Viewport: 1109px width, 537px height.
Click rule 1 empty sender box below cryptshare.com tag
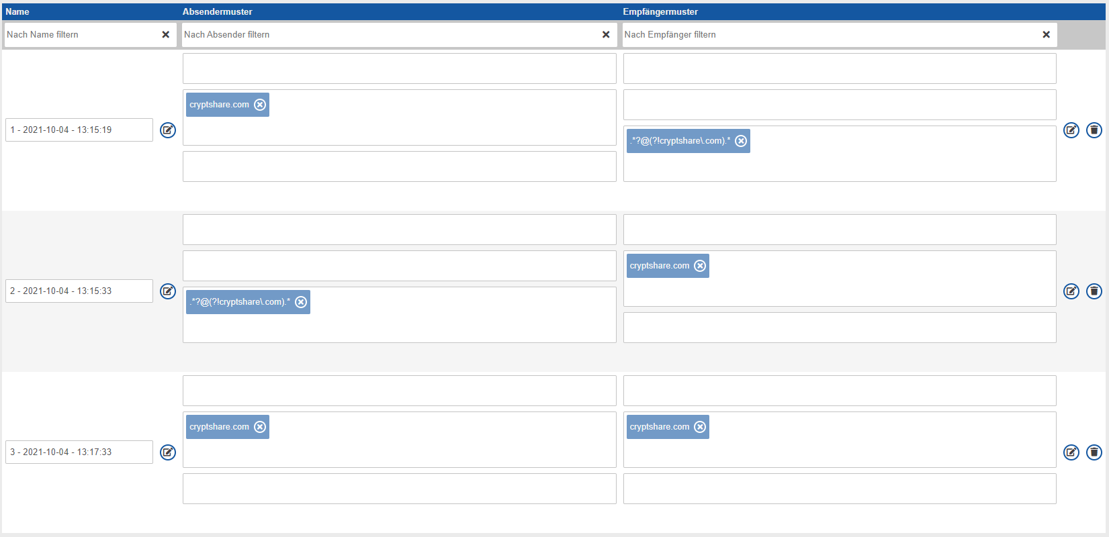pyautogui.click(x=400, y=166)
